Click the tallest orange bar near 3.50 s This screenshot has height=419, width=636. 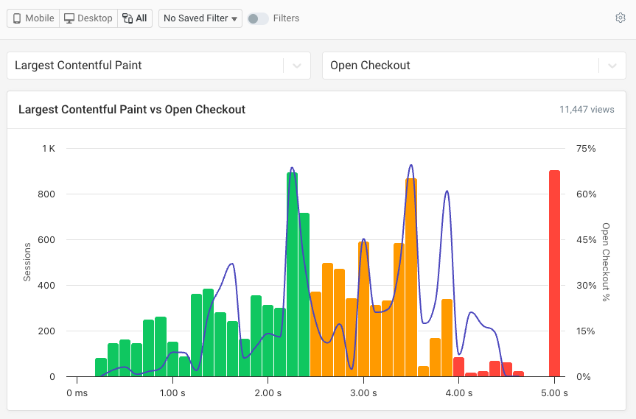[411, 277]
